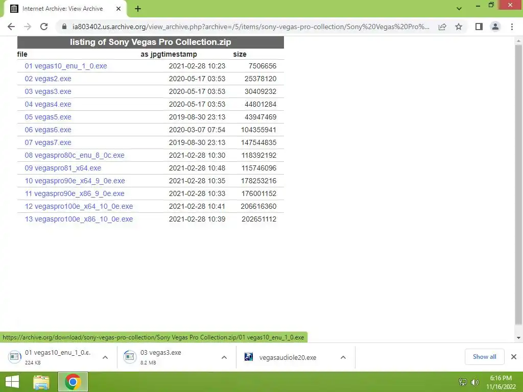Expand options for vegasaudiole20.exe download
Viewport: 523px width, 392px height.
(x=343, y=357)
